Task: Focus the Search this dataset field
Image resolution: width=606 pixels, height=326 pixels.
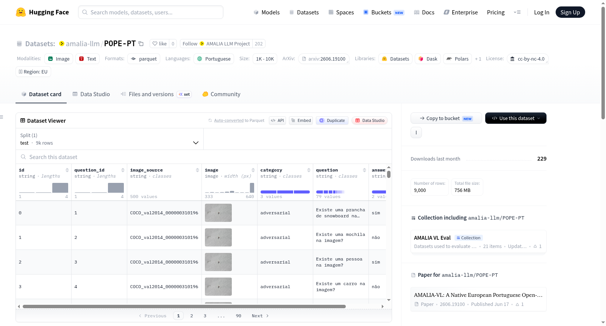Action: coord(204,157)
